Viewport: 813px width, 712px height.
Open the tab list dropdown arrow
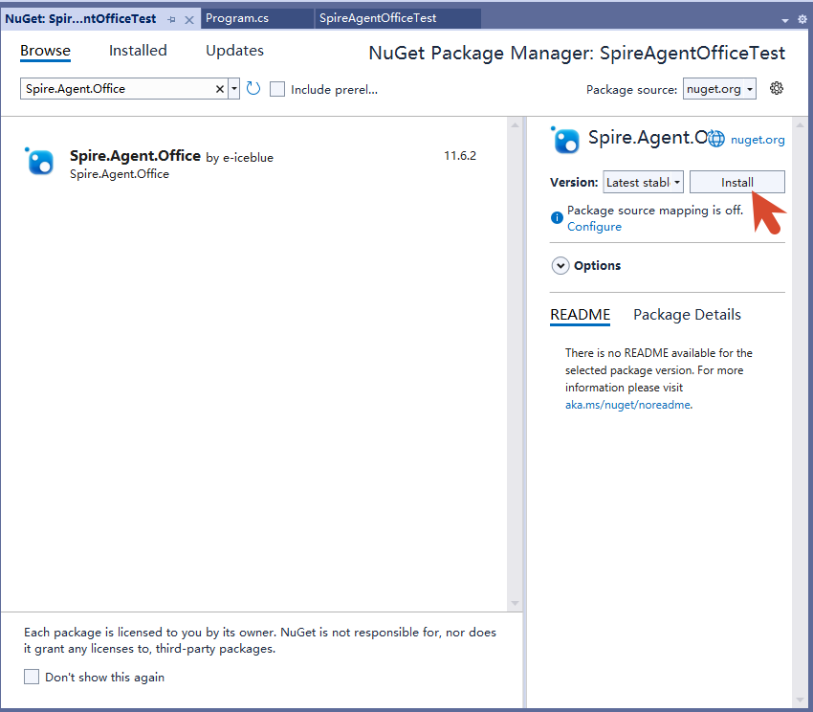[x=785, y=20]
